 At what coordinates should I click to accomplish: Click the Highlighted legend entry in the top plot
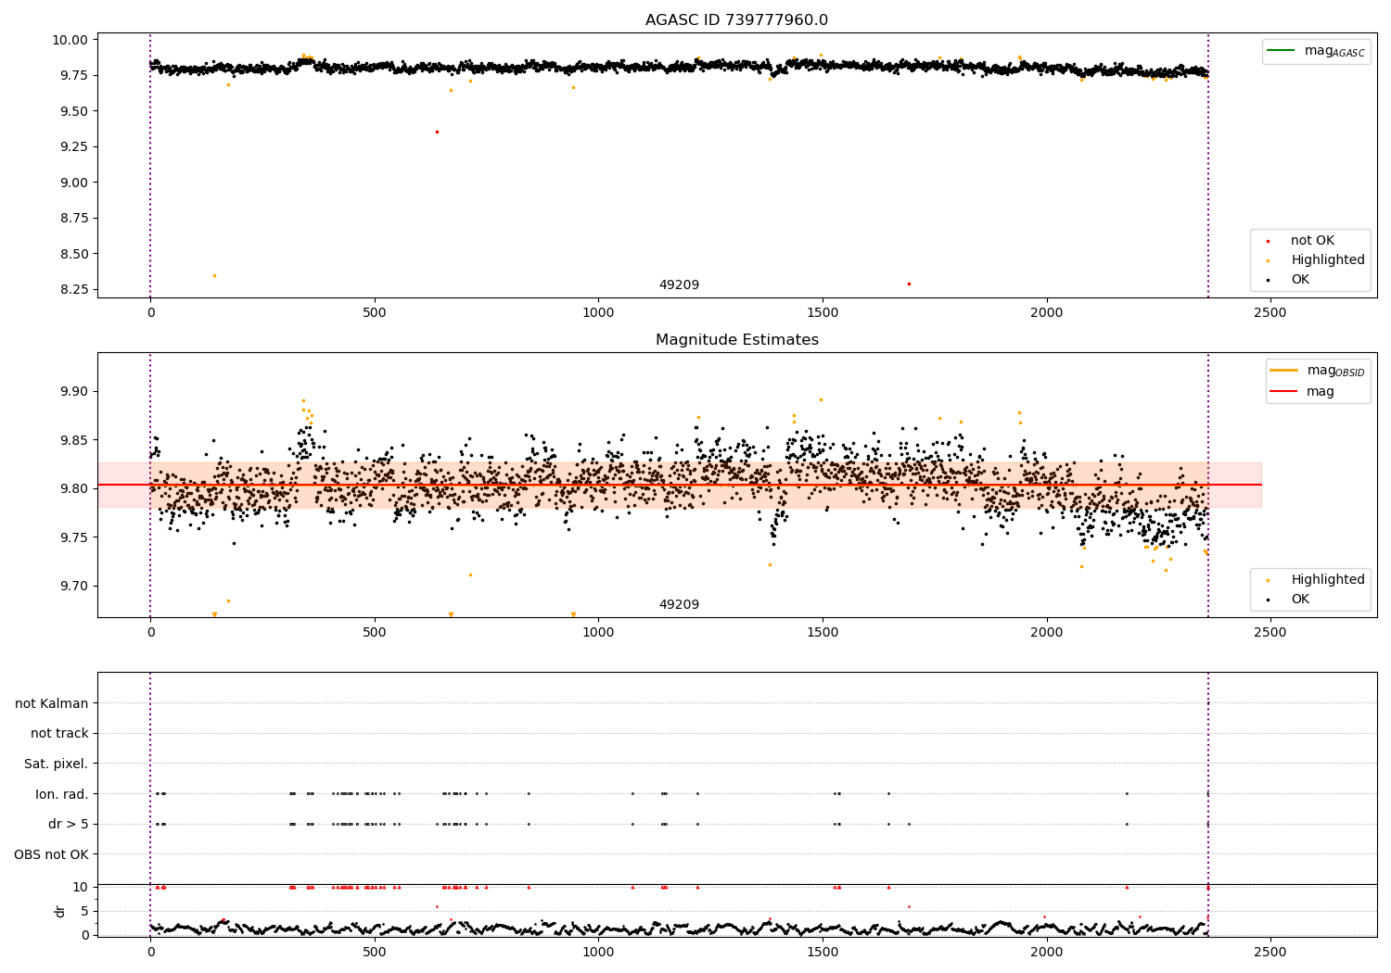1315,260
